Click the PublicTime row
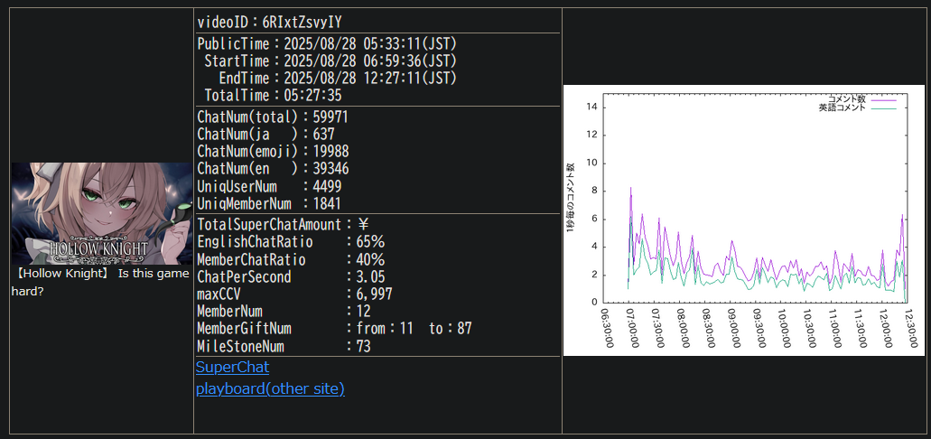This screenshot has height=439, width=931. click(326, 43)
